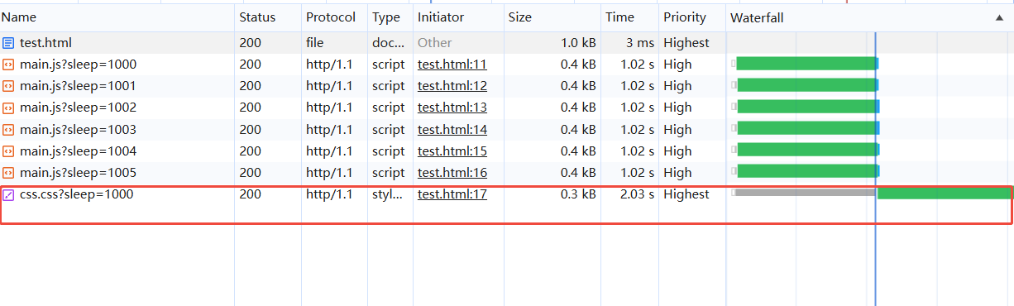Sort by the Type column header
The image size is (1014, 306).
click(x=386, y=17)
